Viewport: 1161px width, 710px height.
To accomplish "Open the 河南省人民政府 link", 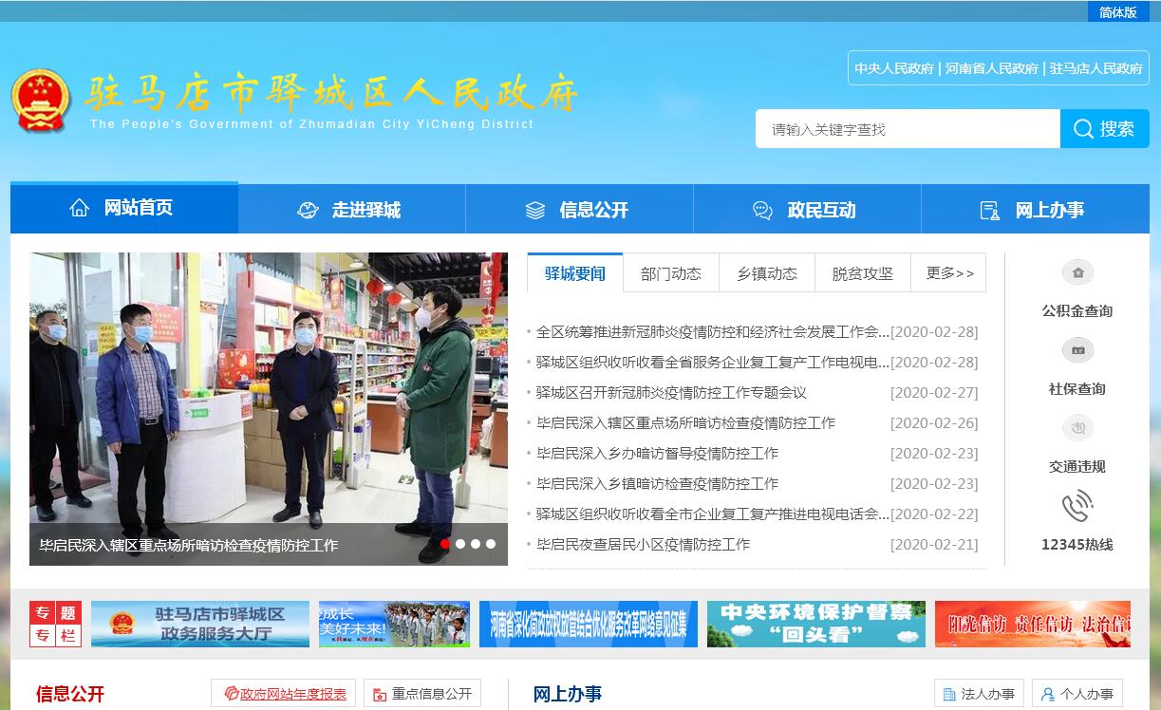I will (992, 68).
